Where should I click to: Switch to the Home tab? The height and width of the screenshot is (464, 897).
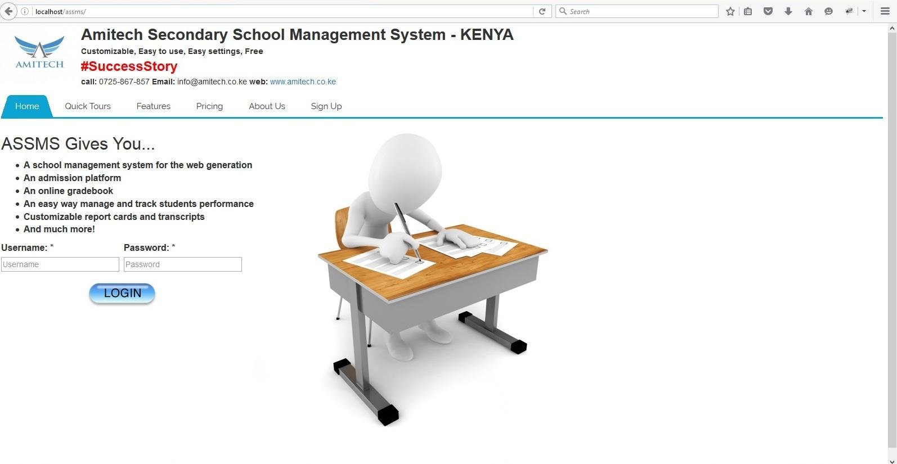pos(27,106)
